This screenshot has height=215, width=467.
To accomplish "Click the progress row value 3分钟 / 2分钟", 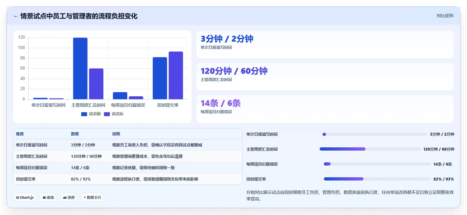I will [442, 134].
